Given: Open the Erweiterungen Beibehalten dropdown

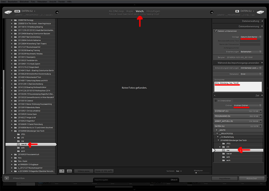Looking at the screenshot, I should (251, 52).
